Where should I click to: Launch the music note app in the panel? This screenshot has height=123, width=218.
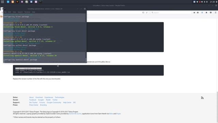point(27,2)
